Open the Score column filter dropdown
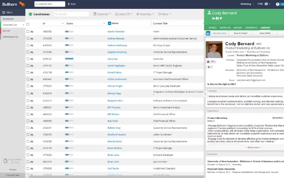This screenshot has width=284, height=178. (x=104, y=23)
